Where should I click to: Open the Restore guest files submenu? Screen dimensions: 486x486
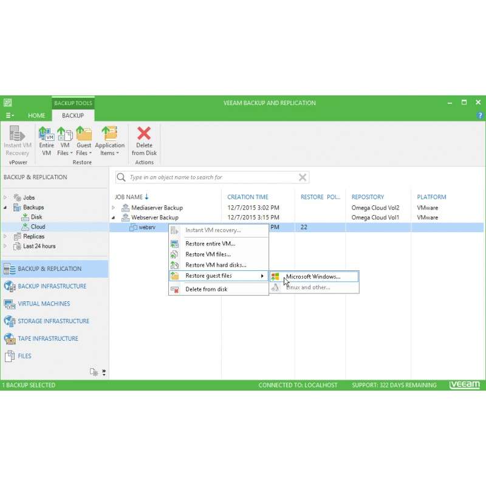[x=219, y=276]
